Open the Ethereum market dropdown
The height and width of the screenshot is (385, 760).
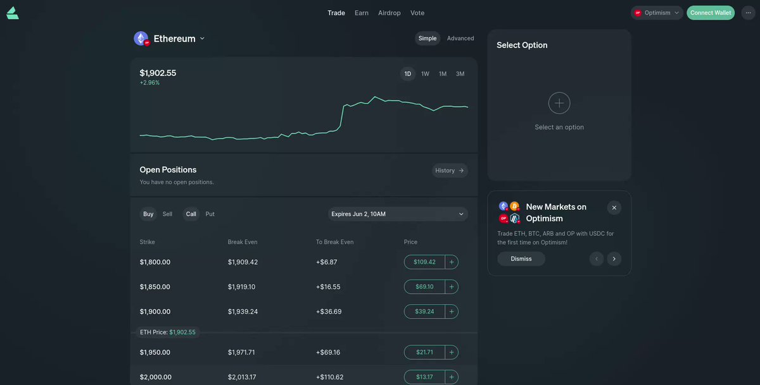coord(170,39)
